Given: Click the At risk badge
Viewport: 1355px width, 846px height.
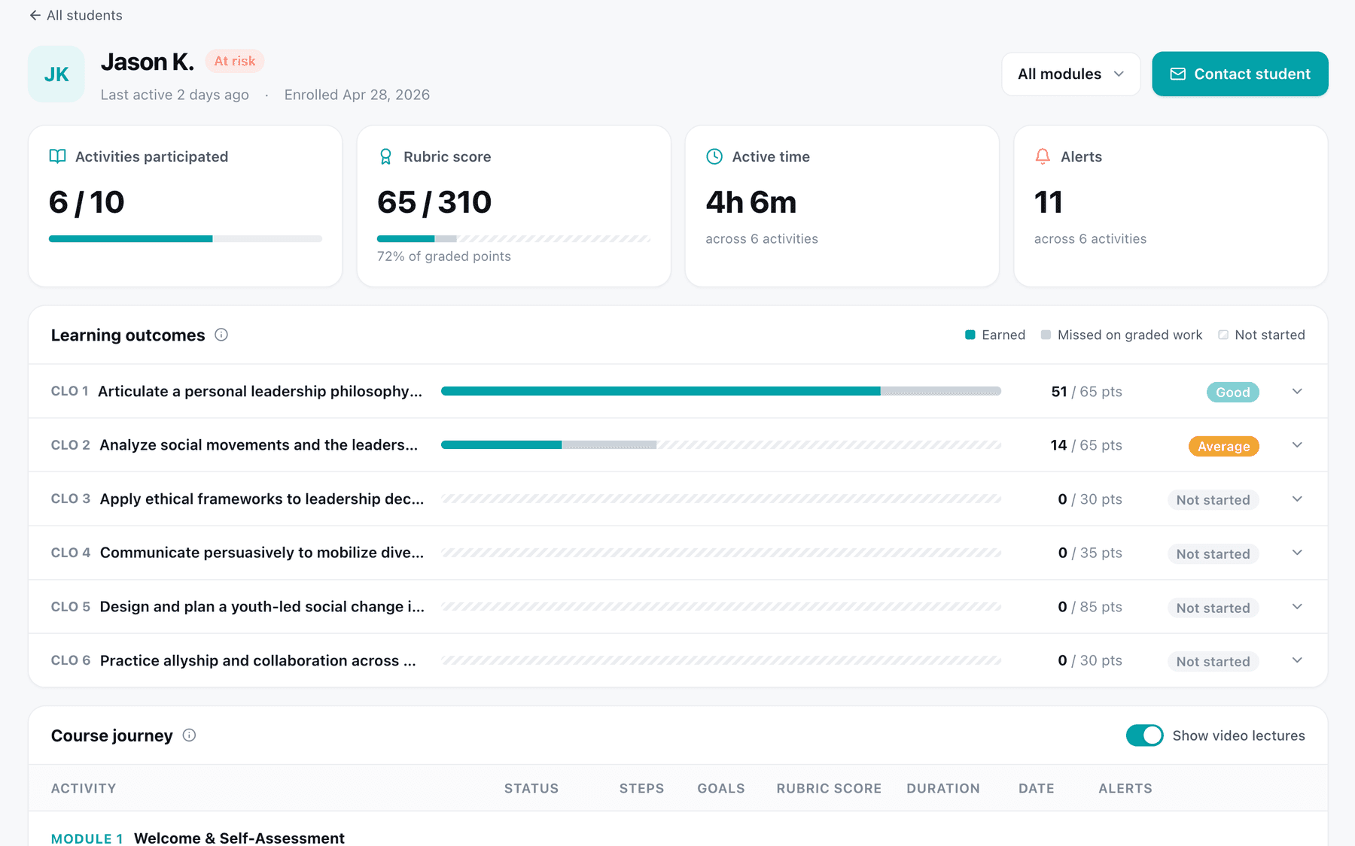Looking at the screenshot, I should click(x=235, y=61).
